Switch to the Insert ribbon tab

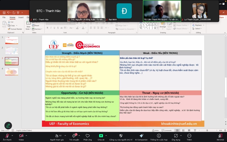[x=21, y=17]
